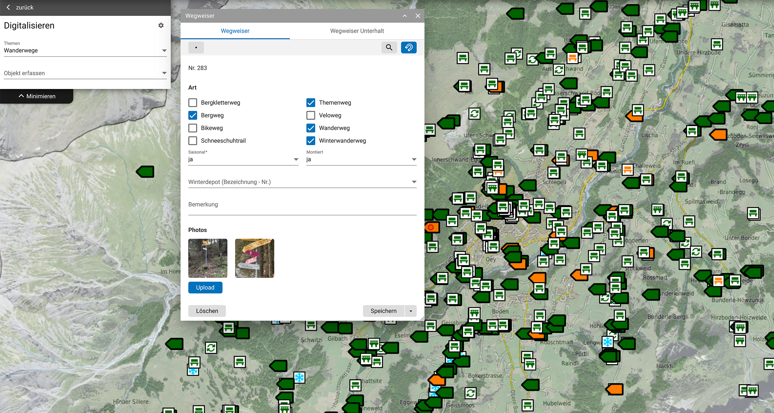Click the magnifier search icon in Wegweiser toolbar

tap(389, 47)
